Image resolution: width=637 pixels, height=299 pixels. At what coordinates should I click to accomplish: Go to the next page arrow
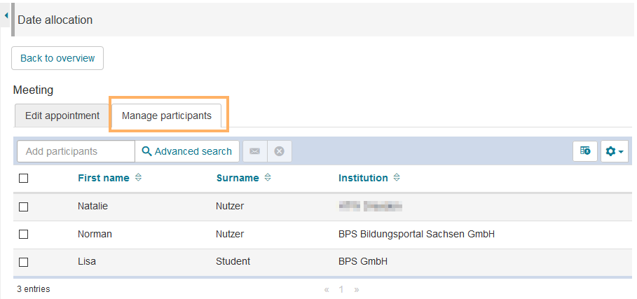click(x=357, y=289)
